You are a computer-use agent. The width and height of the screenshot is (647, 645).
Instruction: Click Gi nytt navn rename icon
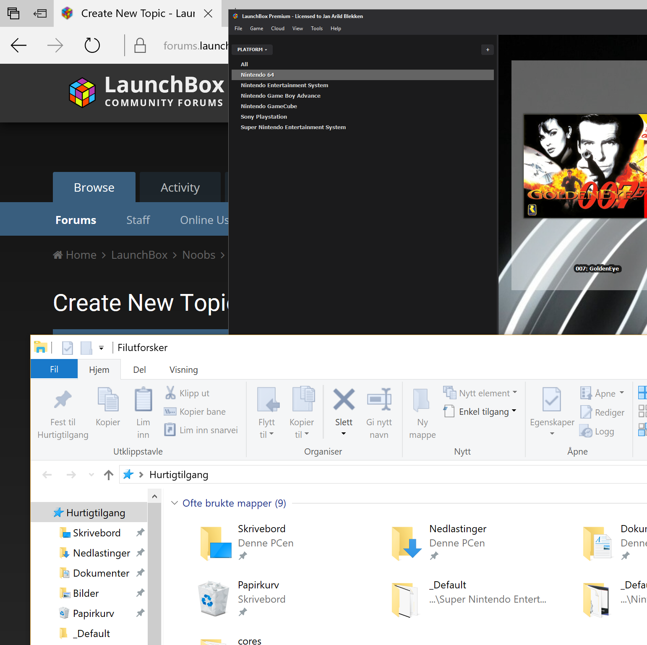pos(379,399)
